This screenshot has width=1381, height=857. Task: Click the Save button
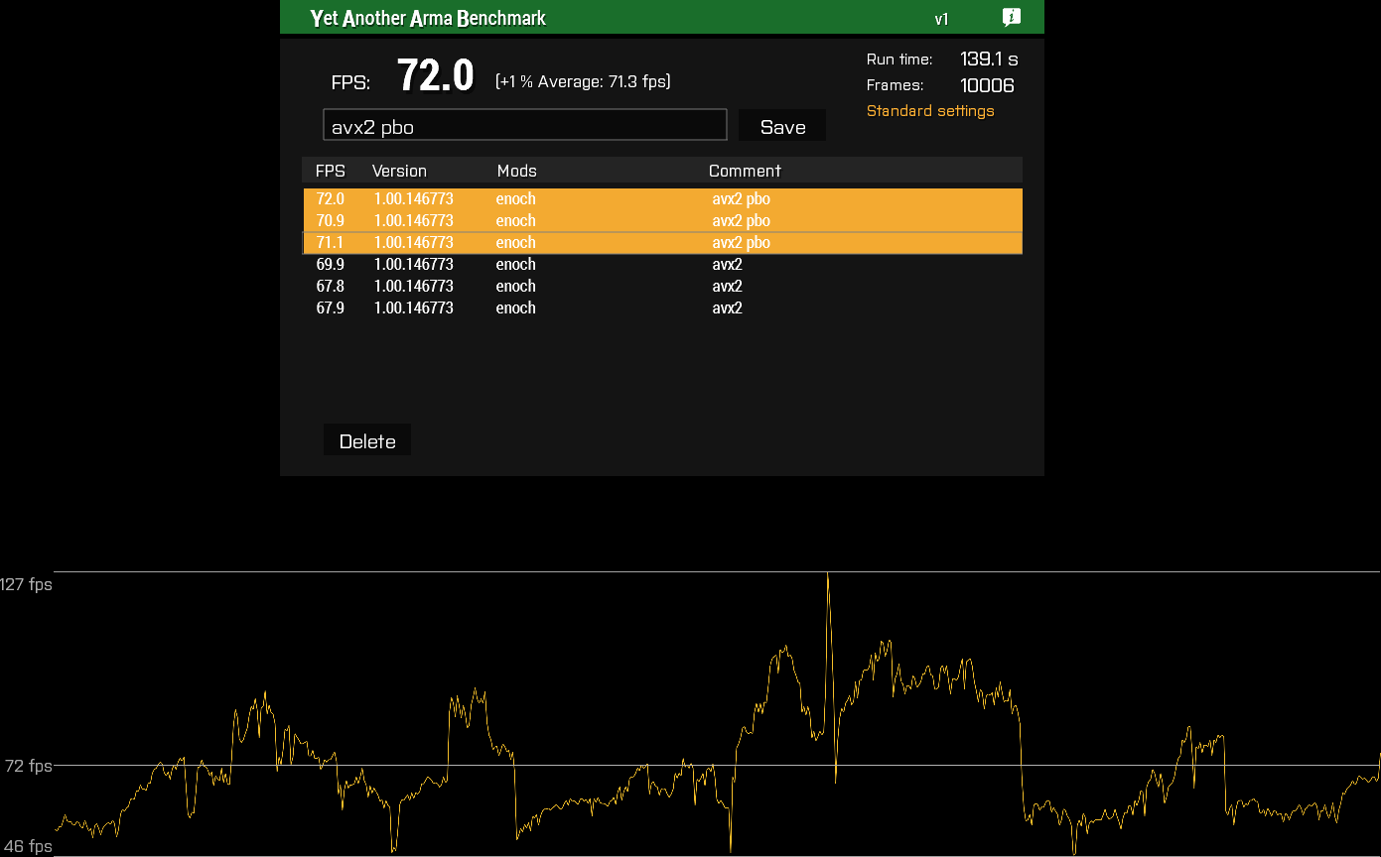pyautogui.click(x=782, y=126)
